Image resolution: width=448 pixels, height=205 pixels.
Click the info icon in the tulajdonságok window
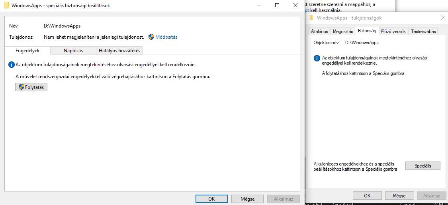point(317,58)
